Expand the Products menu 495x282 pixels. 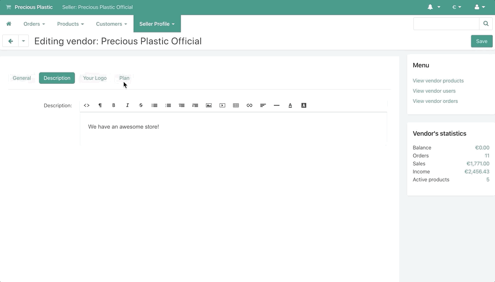click(71, 23)
